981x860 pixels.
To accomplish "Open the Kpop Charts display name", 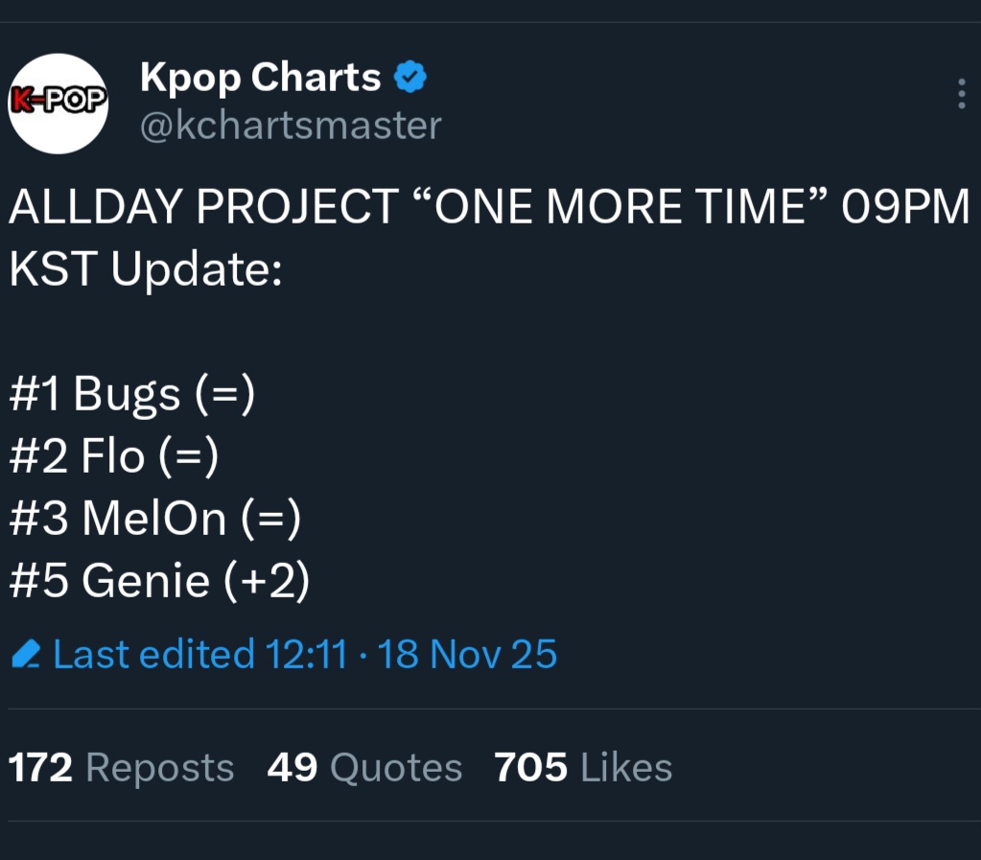I will [x=260, y=78].
